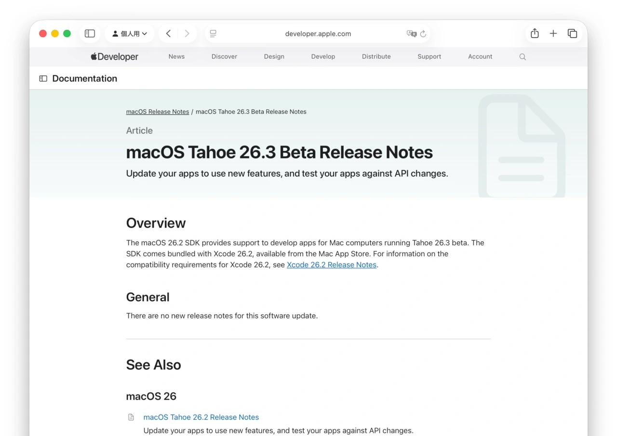Toggle the Safari sidebar

pyautogui.click(x=90, y=33)
